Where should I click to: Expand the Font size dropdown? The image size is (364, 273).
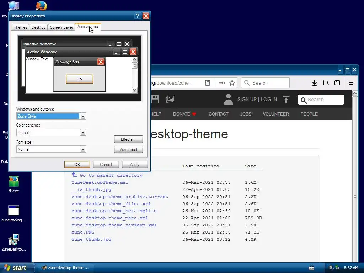(x=83, y=149)
